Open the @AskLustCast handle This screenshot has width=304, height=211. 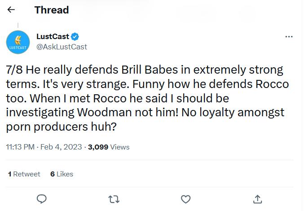pyautogui.click(x=62, y=47)
